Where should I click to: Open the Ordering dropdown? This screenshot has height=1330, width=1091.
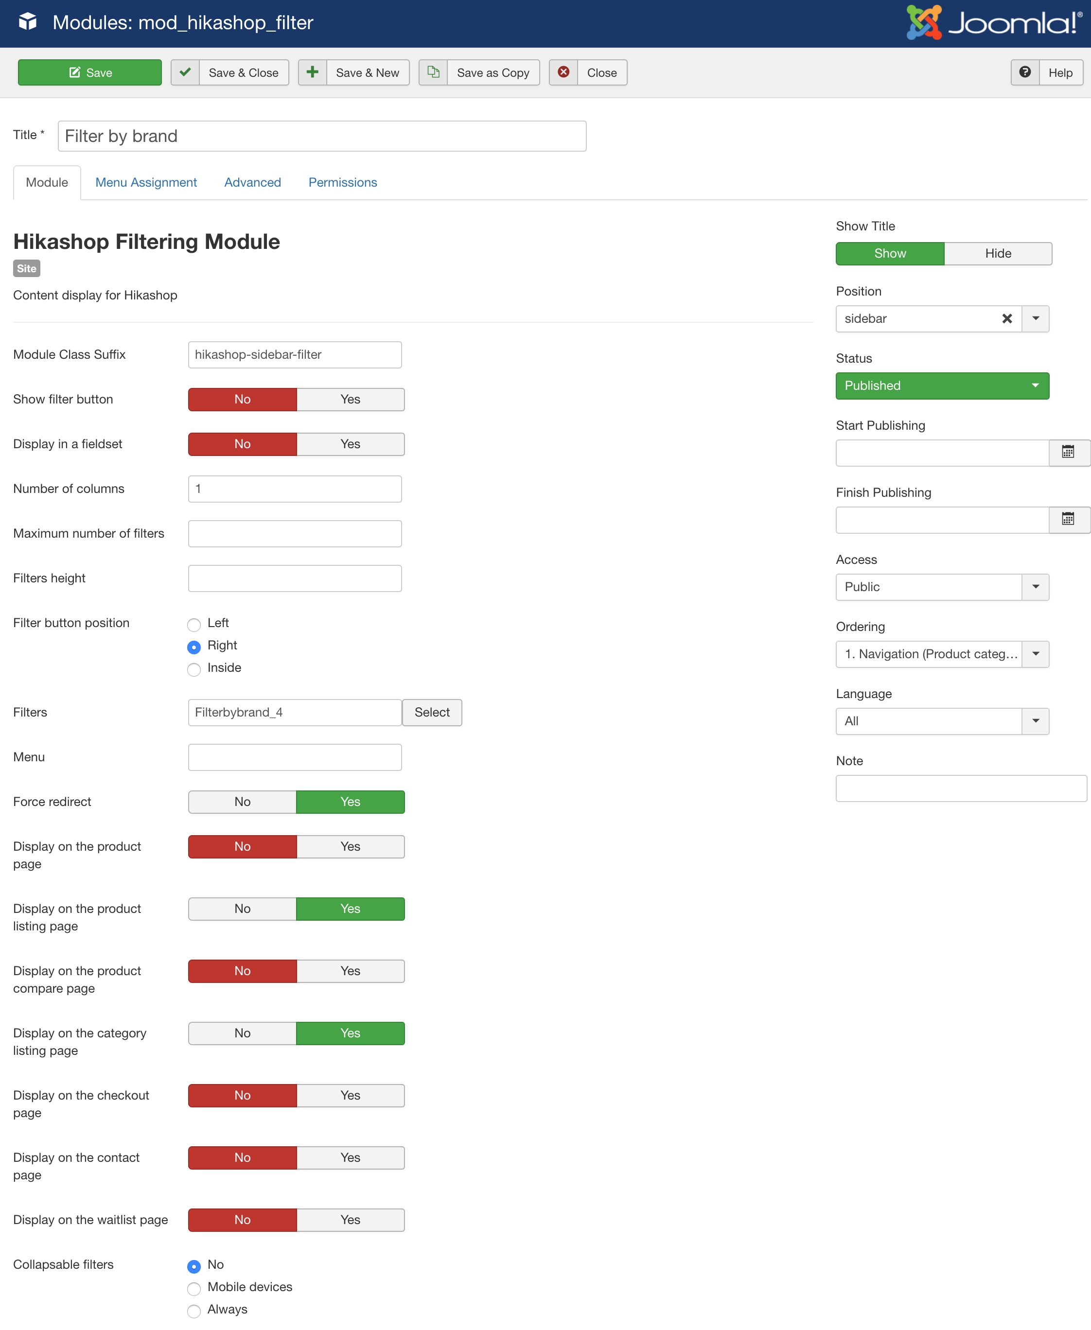[942, 654]
